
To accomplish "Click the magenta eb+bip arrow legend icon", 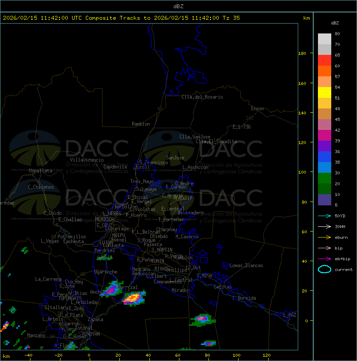I will 324,259.
